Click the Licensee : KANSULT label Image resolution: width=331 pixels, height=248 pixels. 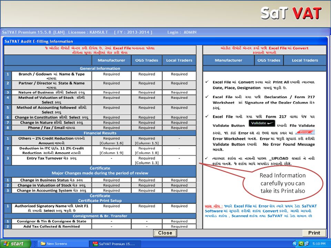88,32
